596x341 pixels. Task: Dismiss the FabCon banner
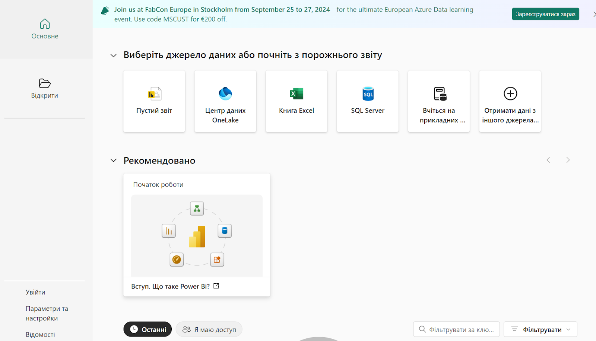594,14
